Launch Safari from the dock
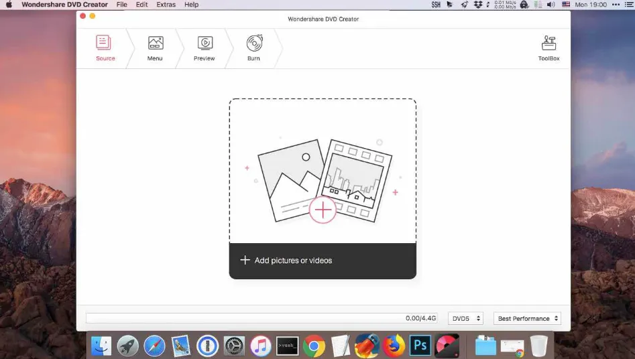This screenshot has width=635, height=359. 154,346
